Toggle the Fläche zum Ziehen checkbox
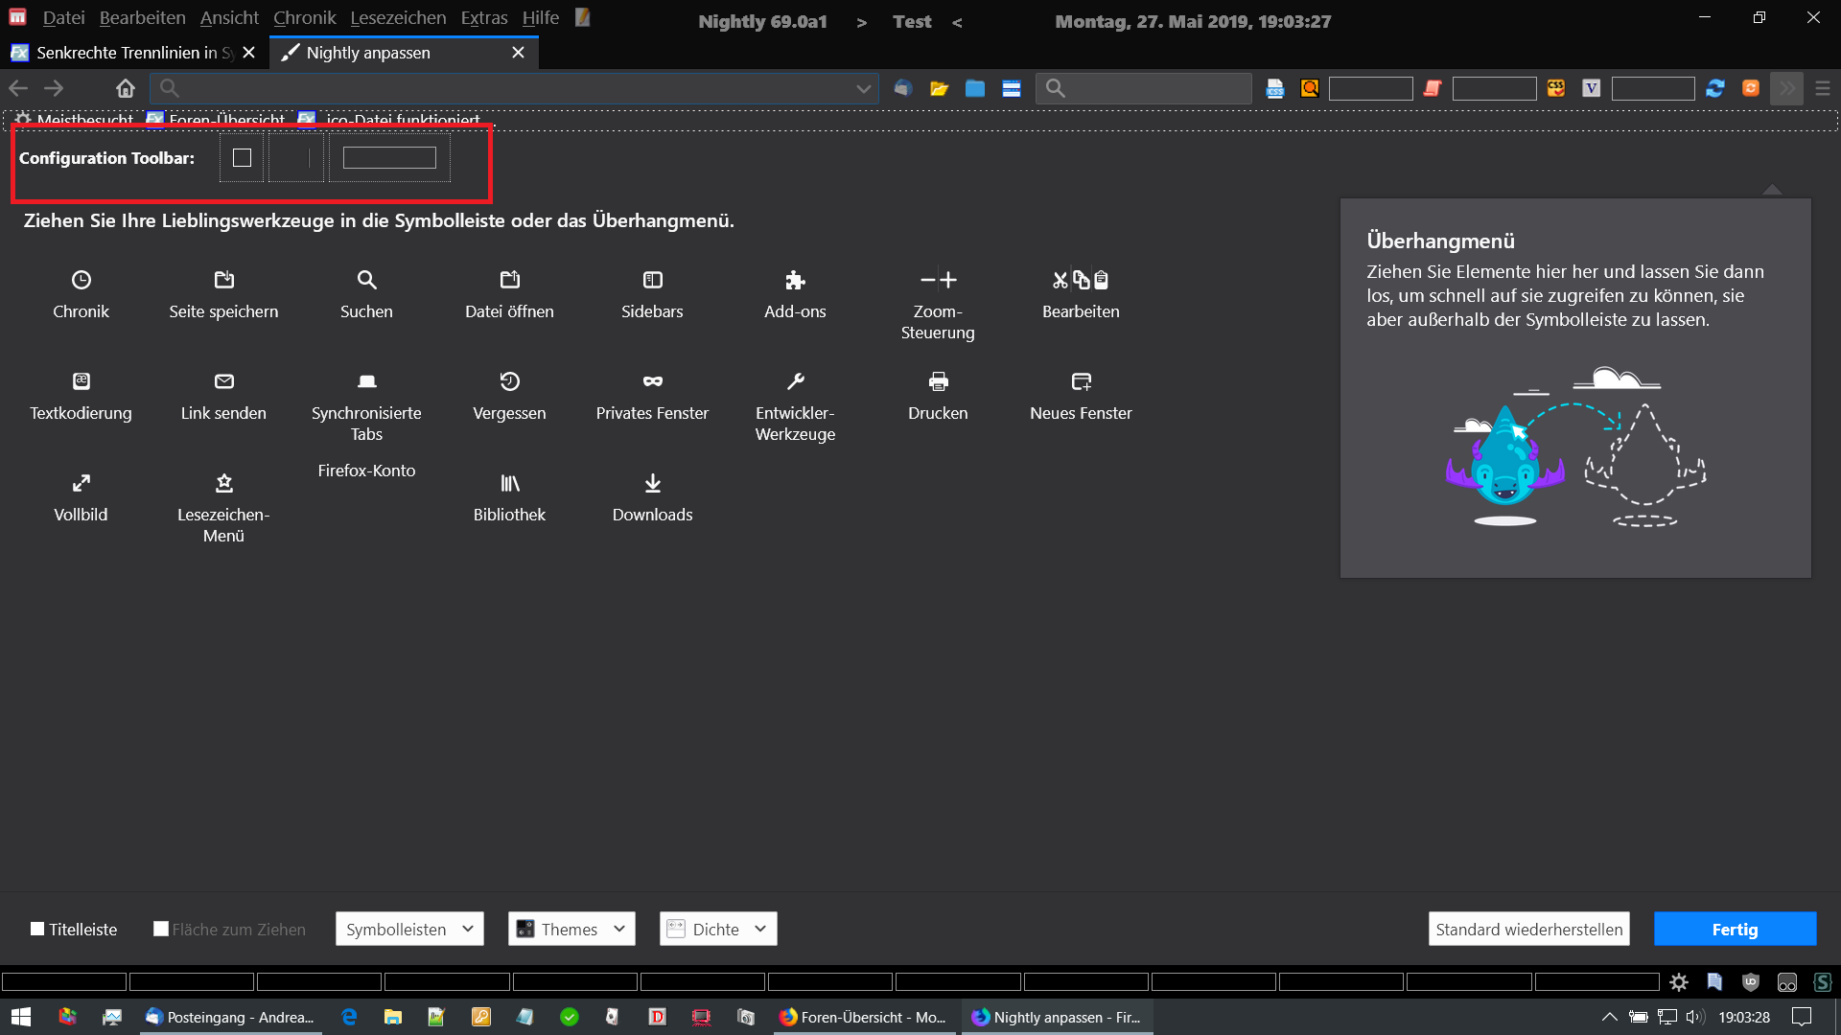 click(x=161, y=929)
